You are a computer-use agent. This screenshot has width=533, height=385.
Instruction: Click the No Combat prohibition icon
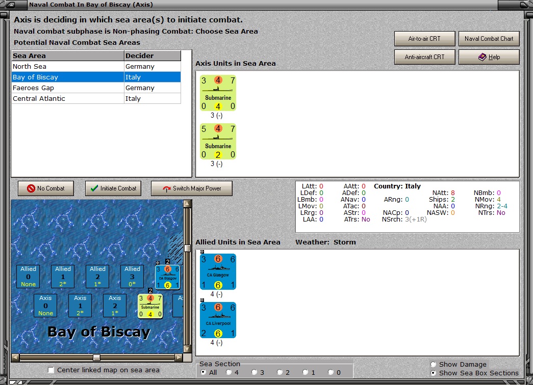(31, 188)
